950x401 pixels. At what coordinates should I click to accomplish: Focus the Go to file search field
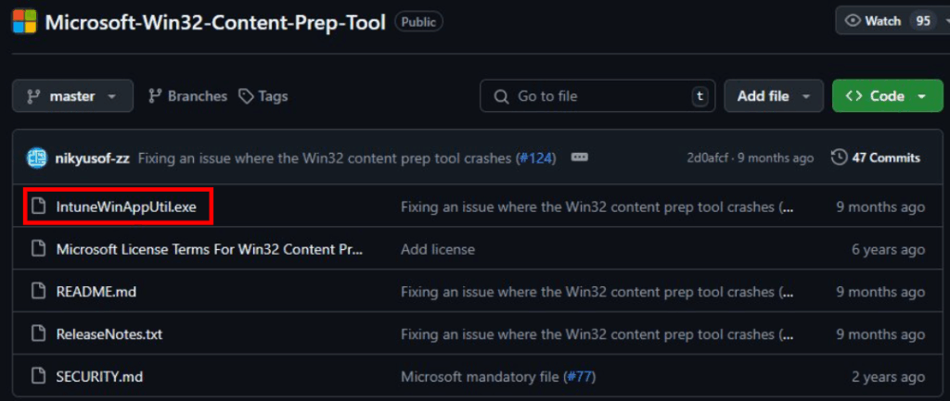pyautogui.click(x=597, y=96)
